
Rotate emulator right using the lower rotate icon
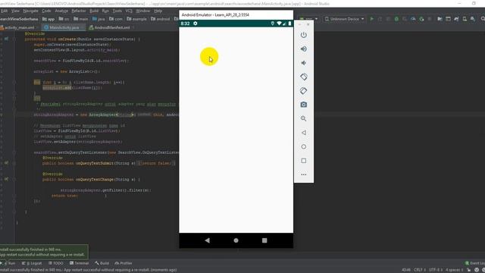coord(304,91)
